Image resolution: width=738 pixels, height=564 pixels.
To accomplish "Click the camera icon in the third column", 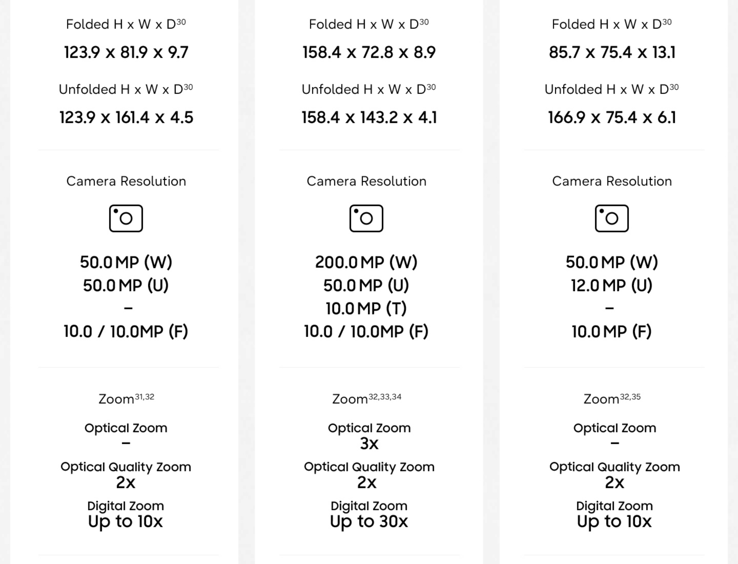I will pyautogui.click(x=612, y=218).
